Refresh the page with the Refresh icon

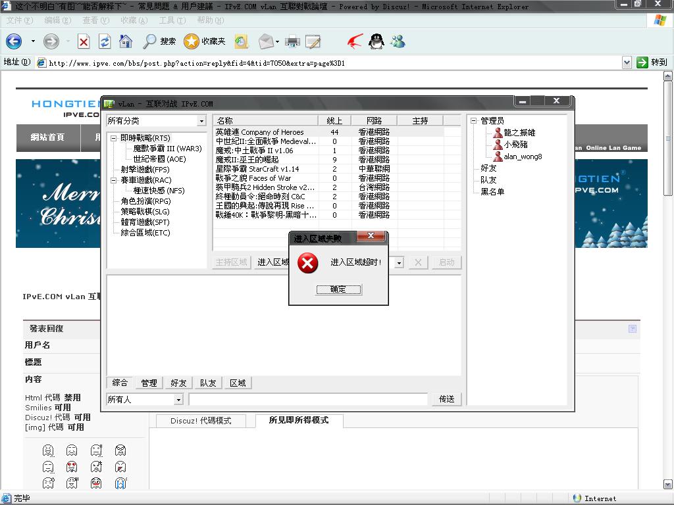105,41
